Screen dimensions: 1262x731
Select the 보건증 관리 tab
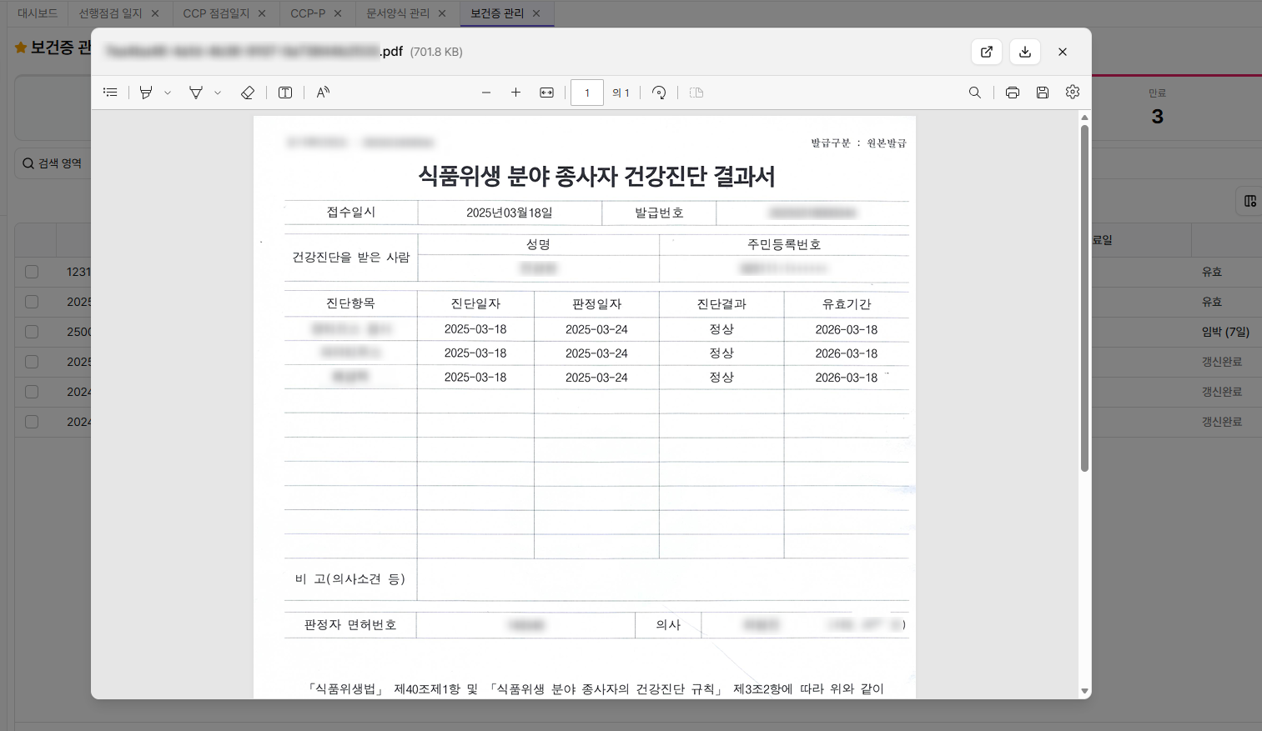497,13
